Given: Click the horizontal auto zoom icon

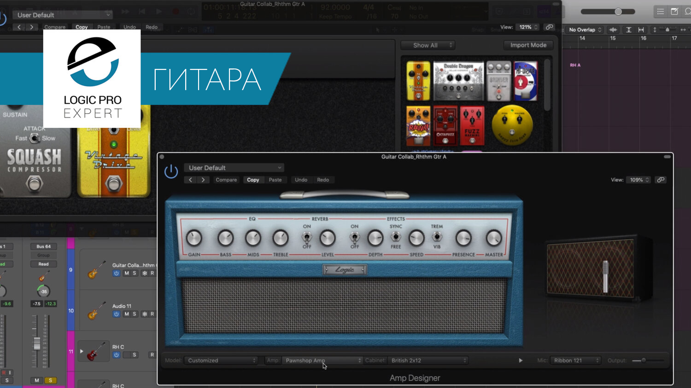Looking at the screenshot, I should click(x=641, y=29).
